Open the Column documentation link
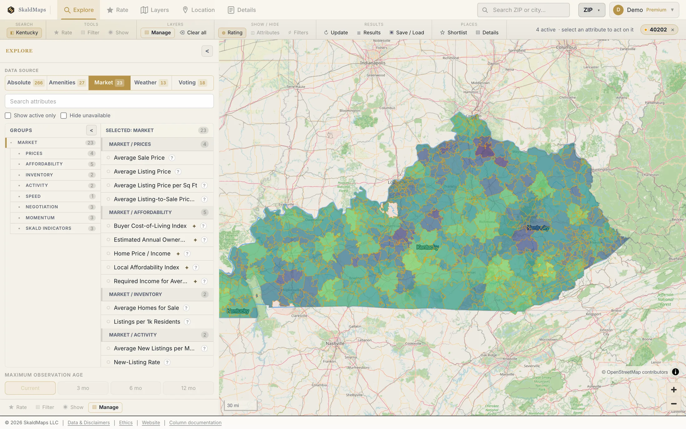Image resolution: width=686 pixels, height=429 pixels. (x=195, y=422)
